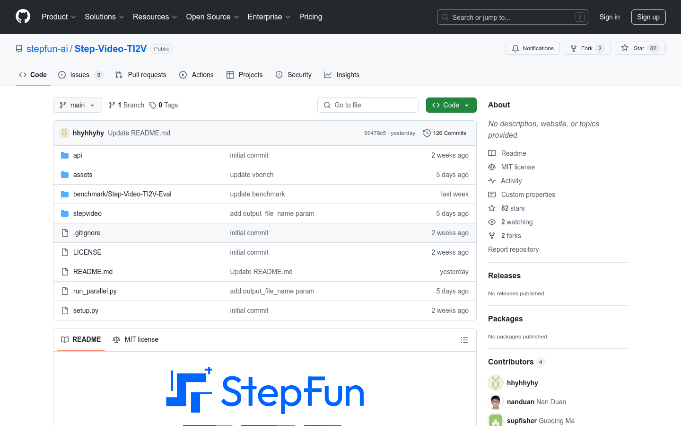Viewport: 681px width, 426px height.
Task: Click the hhyhhyhy avatar in commit bar
Action: (64, 133)
